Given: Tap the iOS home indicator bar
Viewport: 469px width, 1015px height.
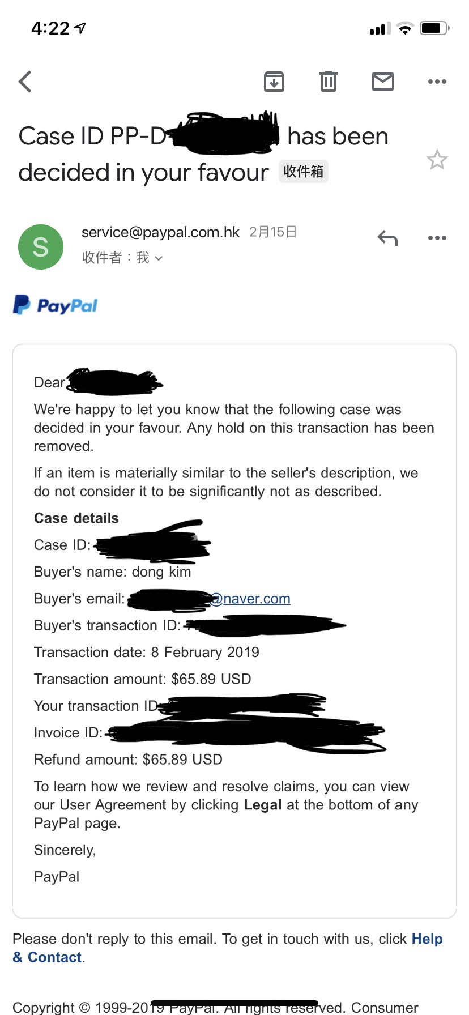Looking at the screenshot, I should [234, 1003].
